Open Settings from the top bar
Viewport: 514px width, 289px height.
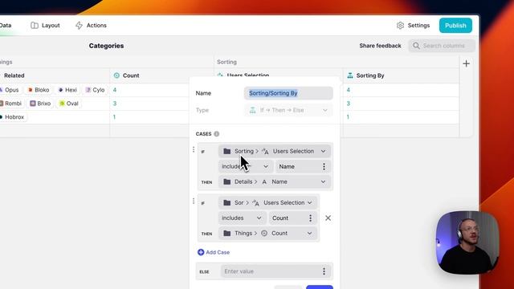[413, 25]
